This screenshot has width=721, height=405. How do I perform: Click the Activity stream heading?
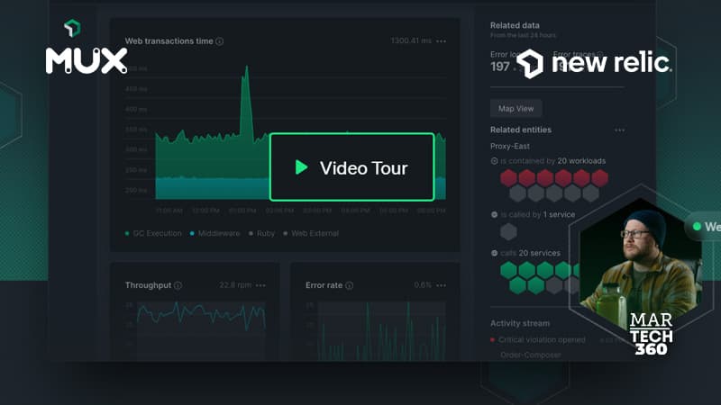(x=520, y=323)
